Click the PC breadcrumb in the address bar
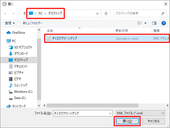This screenshot has height=128, width=170. click(40, 13)
